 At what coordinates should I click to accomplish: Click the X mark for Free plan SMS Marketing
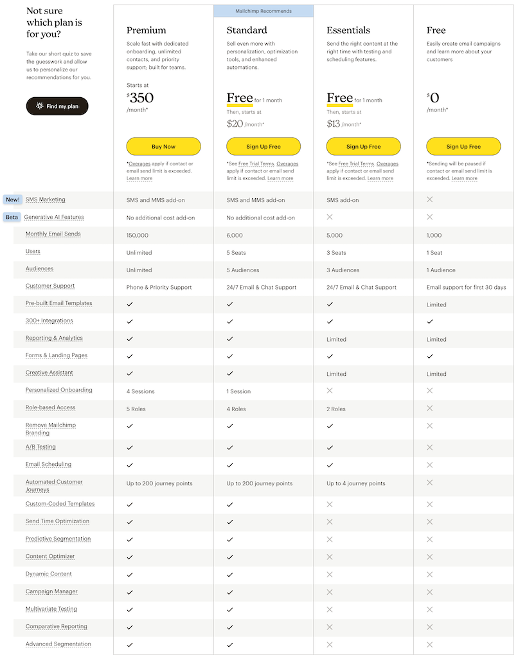pyautogui.click(x=429, y=200)
